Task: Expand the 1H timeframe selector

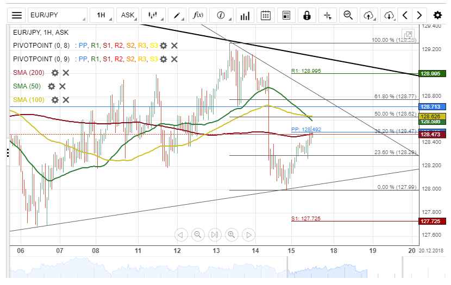Action: click(x=103, y=15)
